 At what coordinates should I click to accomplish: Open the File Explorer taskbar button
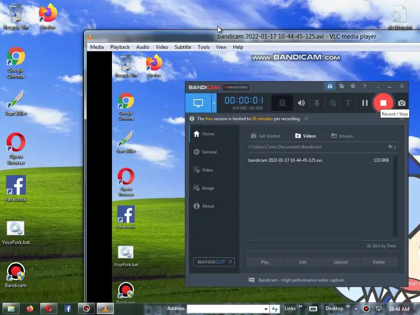click(11, 308)
